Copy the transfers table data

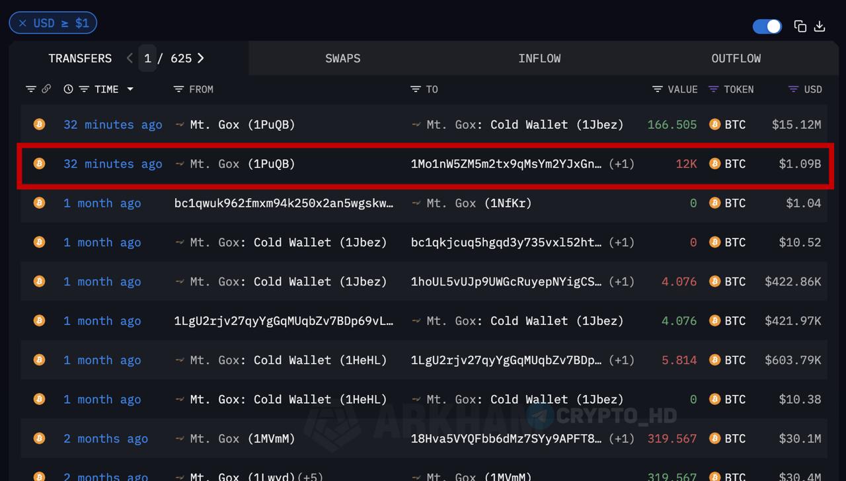[800, 26]
